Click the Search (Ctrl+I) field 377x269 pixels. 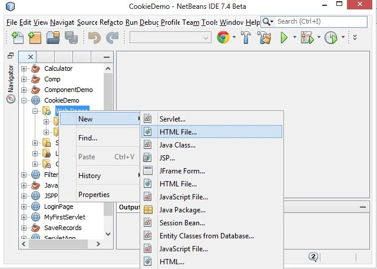tap(322, 21)
